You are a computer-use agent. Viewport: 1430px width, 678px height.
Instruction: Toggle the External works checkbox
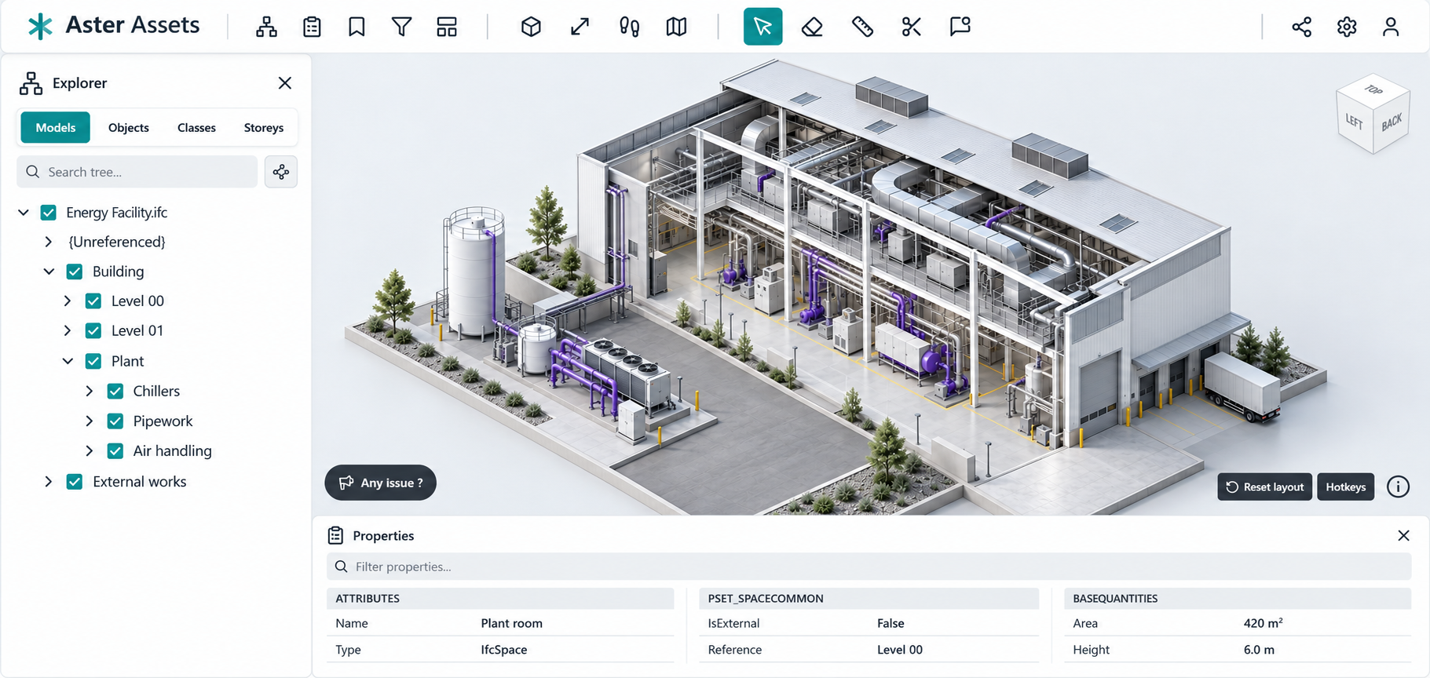pos(75,482)
